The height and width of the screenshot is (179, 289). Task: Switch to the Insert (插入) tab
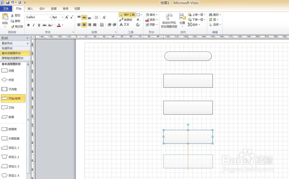pyautogui.click(x=30, y=9)
